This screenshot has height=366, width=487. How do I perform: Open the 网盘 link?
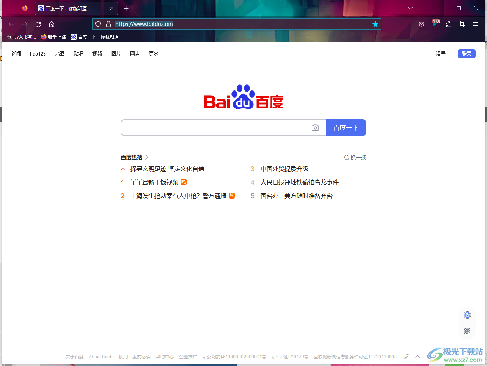[x=135, y=54]
